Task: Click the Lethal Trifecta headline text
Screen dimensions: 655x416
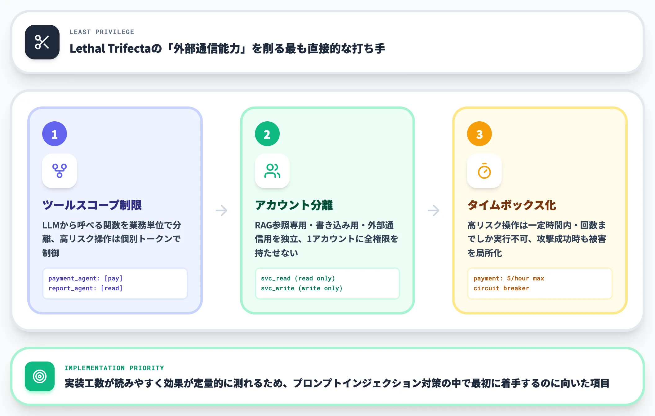Action: [227, 49]
